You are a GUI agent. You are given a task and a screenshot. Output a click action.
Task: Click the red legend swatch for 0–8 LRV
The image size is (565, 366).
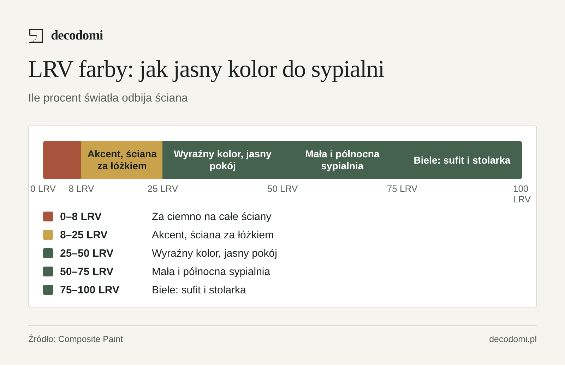[x=48, y=216]
